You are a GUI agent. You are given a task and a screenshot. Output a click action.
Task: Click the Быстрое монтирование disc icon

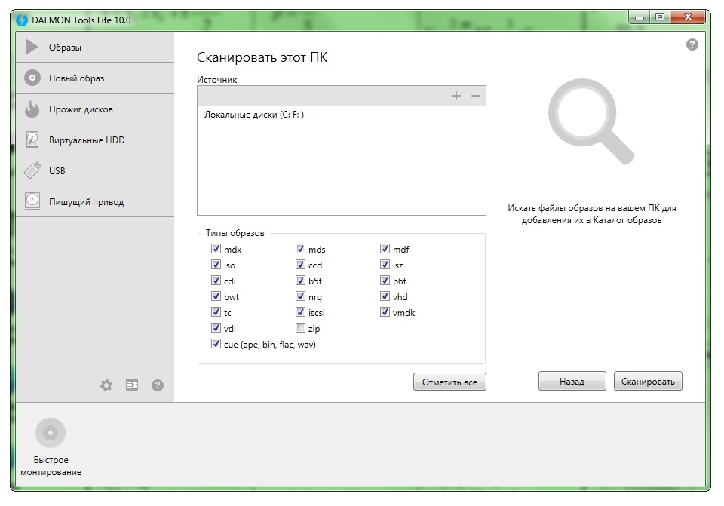51,433
